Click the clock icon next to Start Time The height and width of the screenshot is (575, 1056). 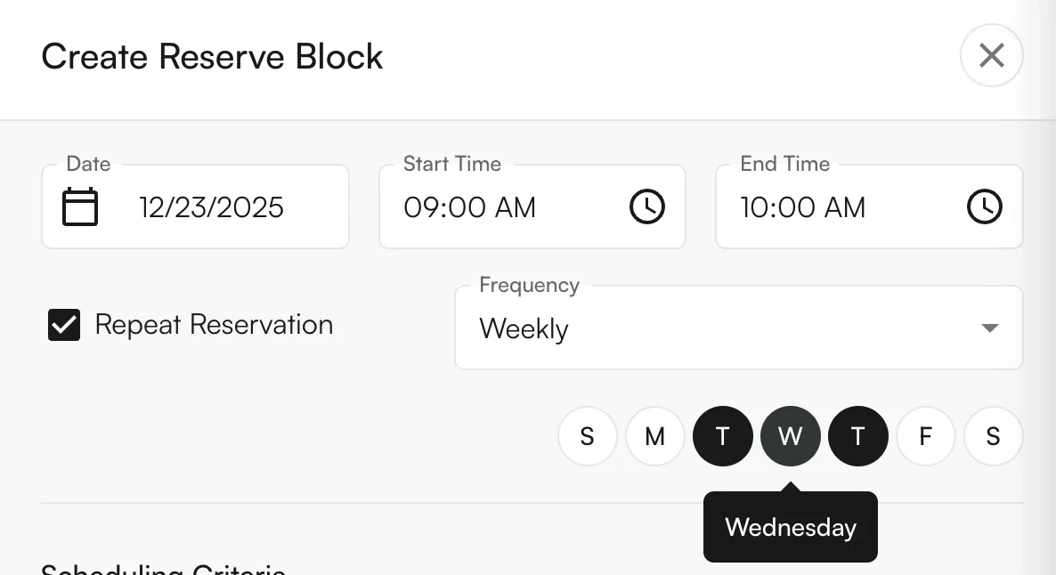click(x=647, y=206)
